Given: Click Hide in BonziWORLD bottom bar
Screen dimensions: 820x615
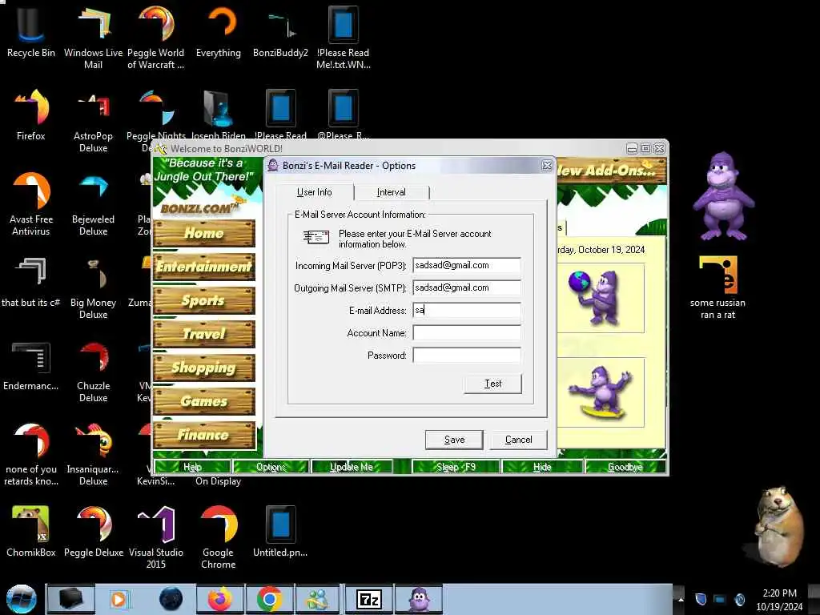Looking at the screenshot, I should 542,467.
